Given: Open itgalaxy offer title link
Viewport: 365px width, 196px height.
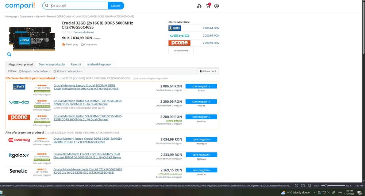Looking at the screenshot, I should 87,156.
